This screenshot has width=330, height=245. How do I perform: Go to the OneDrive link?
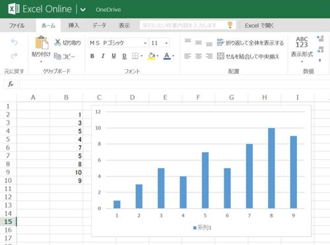tap(108, 10)
